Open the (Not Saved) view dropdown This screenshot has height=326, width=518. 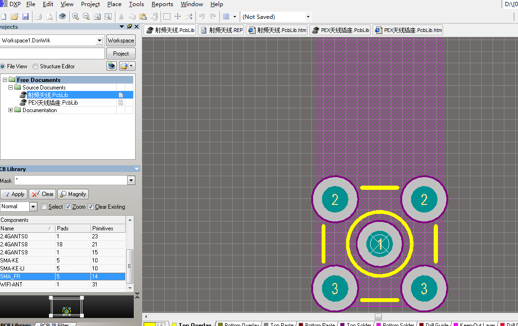(308, 16)
